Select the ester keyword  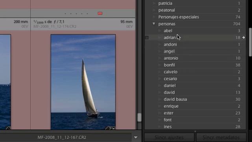pyautogui.click(x=169, y=113)
